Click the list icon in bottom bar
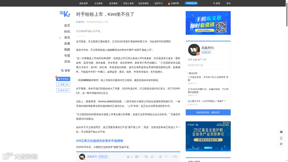 [x=160, y=157]
